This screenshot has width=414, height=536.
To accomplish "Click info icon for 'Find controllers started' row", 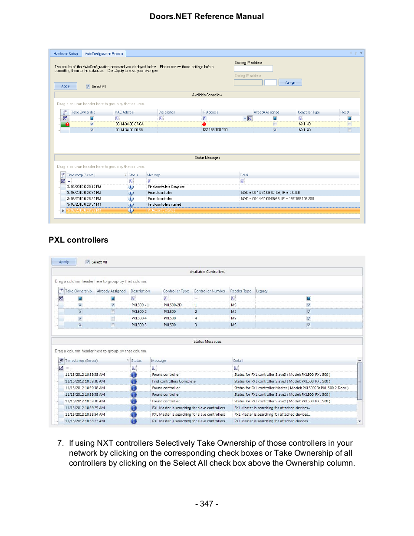I will [131, 204].
